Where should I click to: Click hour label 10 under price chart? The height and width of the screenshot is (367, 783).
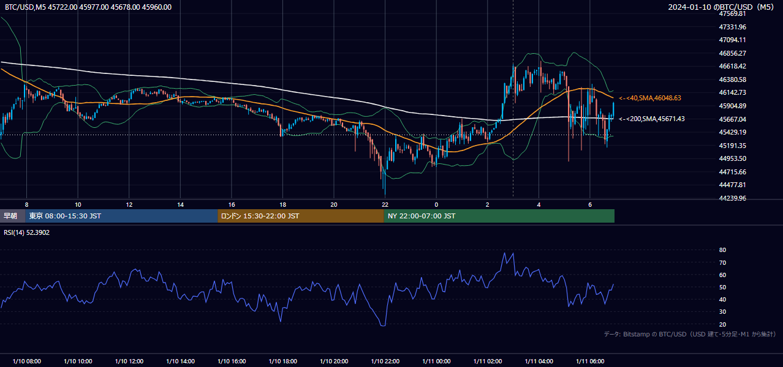coord(78,204)
